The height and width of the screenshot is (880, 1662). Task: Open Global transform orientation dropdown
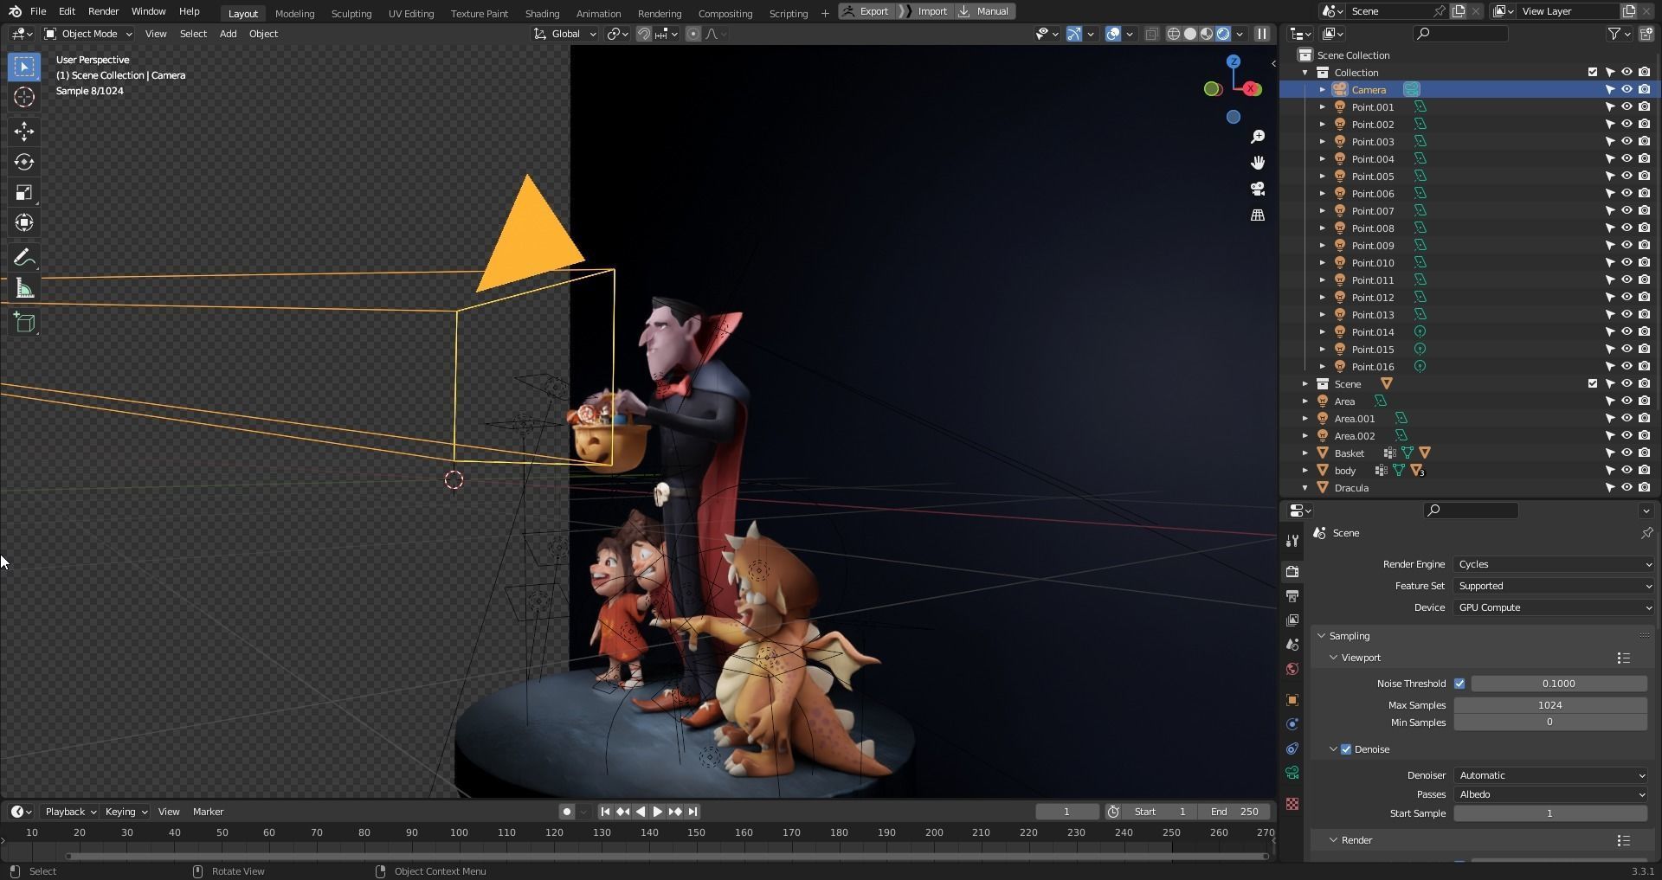click(x=564, y=34)
